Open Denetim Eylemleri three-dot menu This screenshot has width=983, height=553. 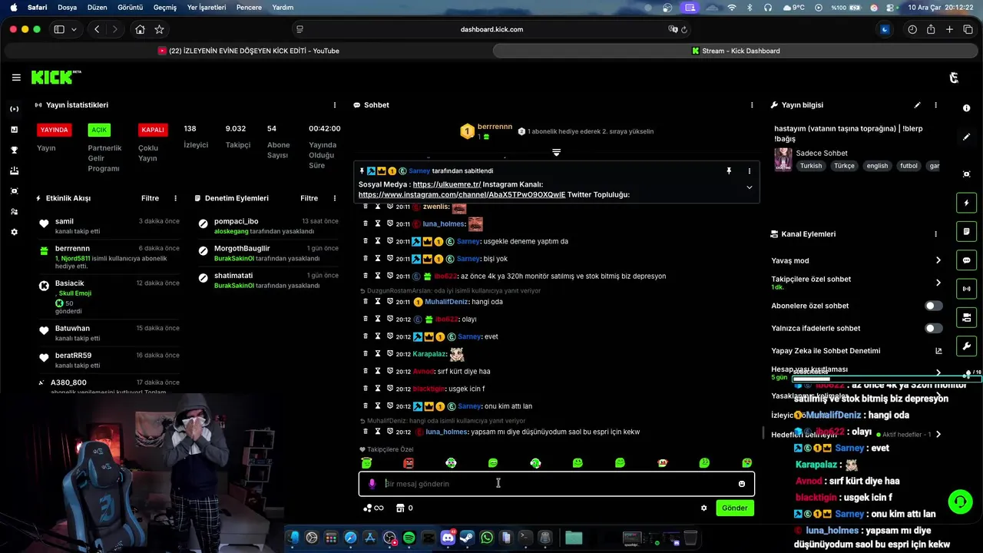click(334, 198)
